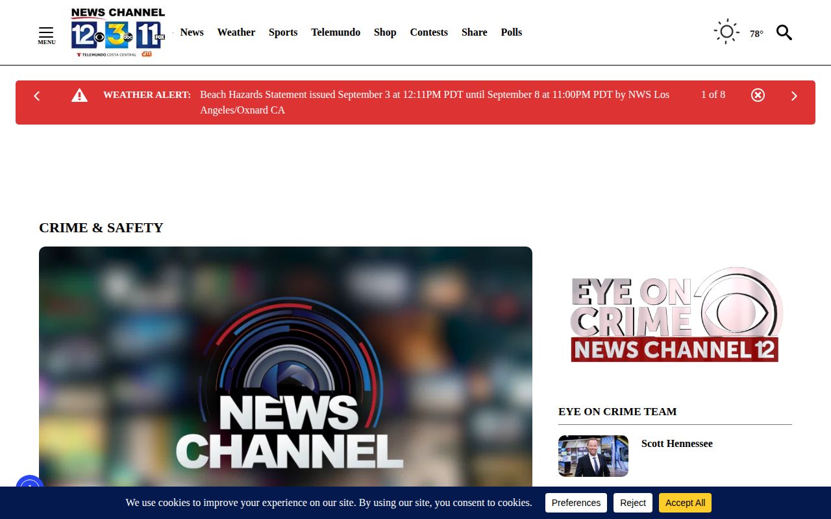Open cookie Preferences
Viewport: 831px width, 519px height.
click(576, 503)
